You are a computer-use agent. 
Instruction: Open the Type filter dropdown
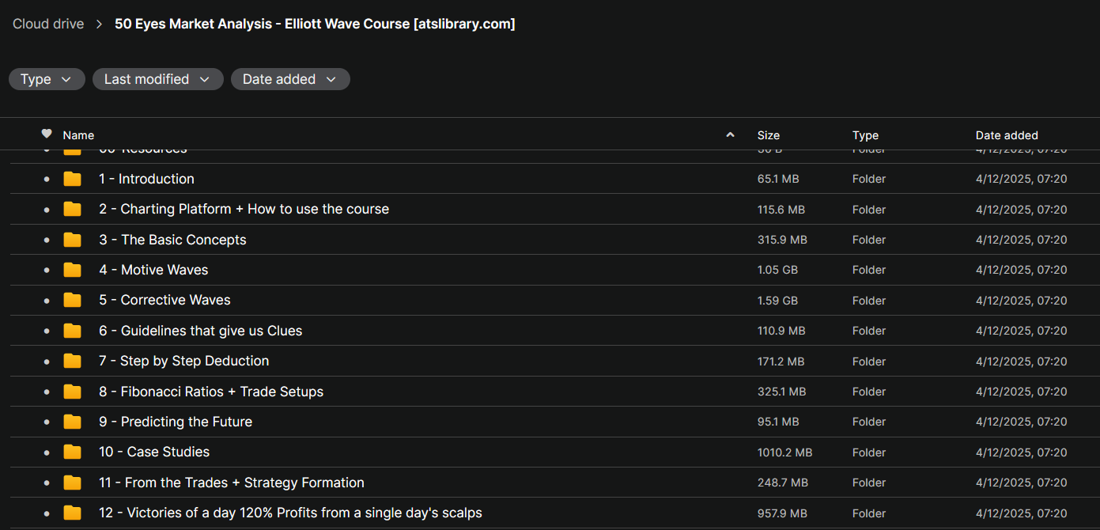[x=47, y=79]
